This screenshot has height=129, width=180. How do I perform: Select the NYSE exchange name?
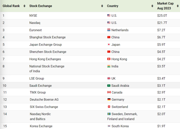[x=33, y=16]
